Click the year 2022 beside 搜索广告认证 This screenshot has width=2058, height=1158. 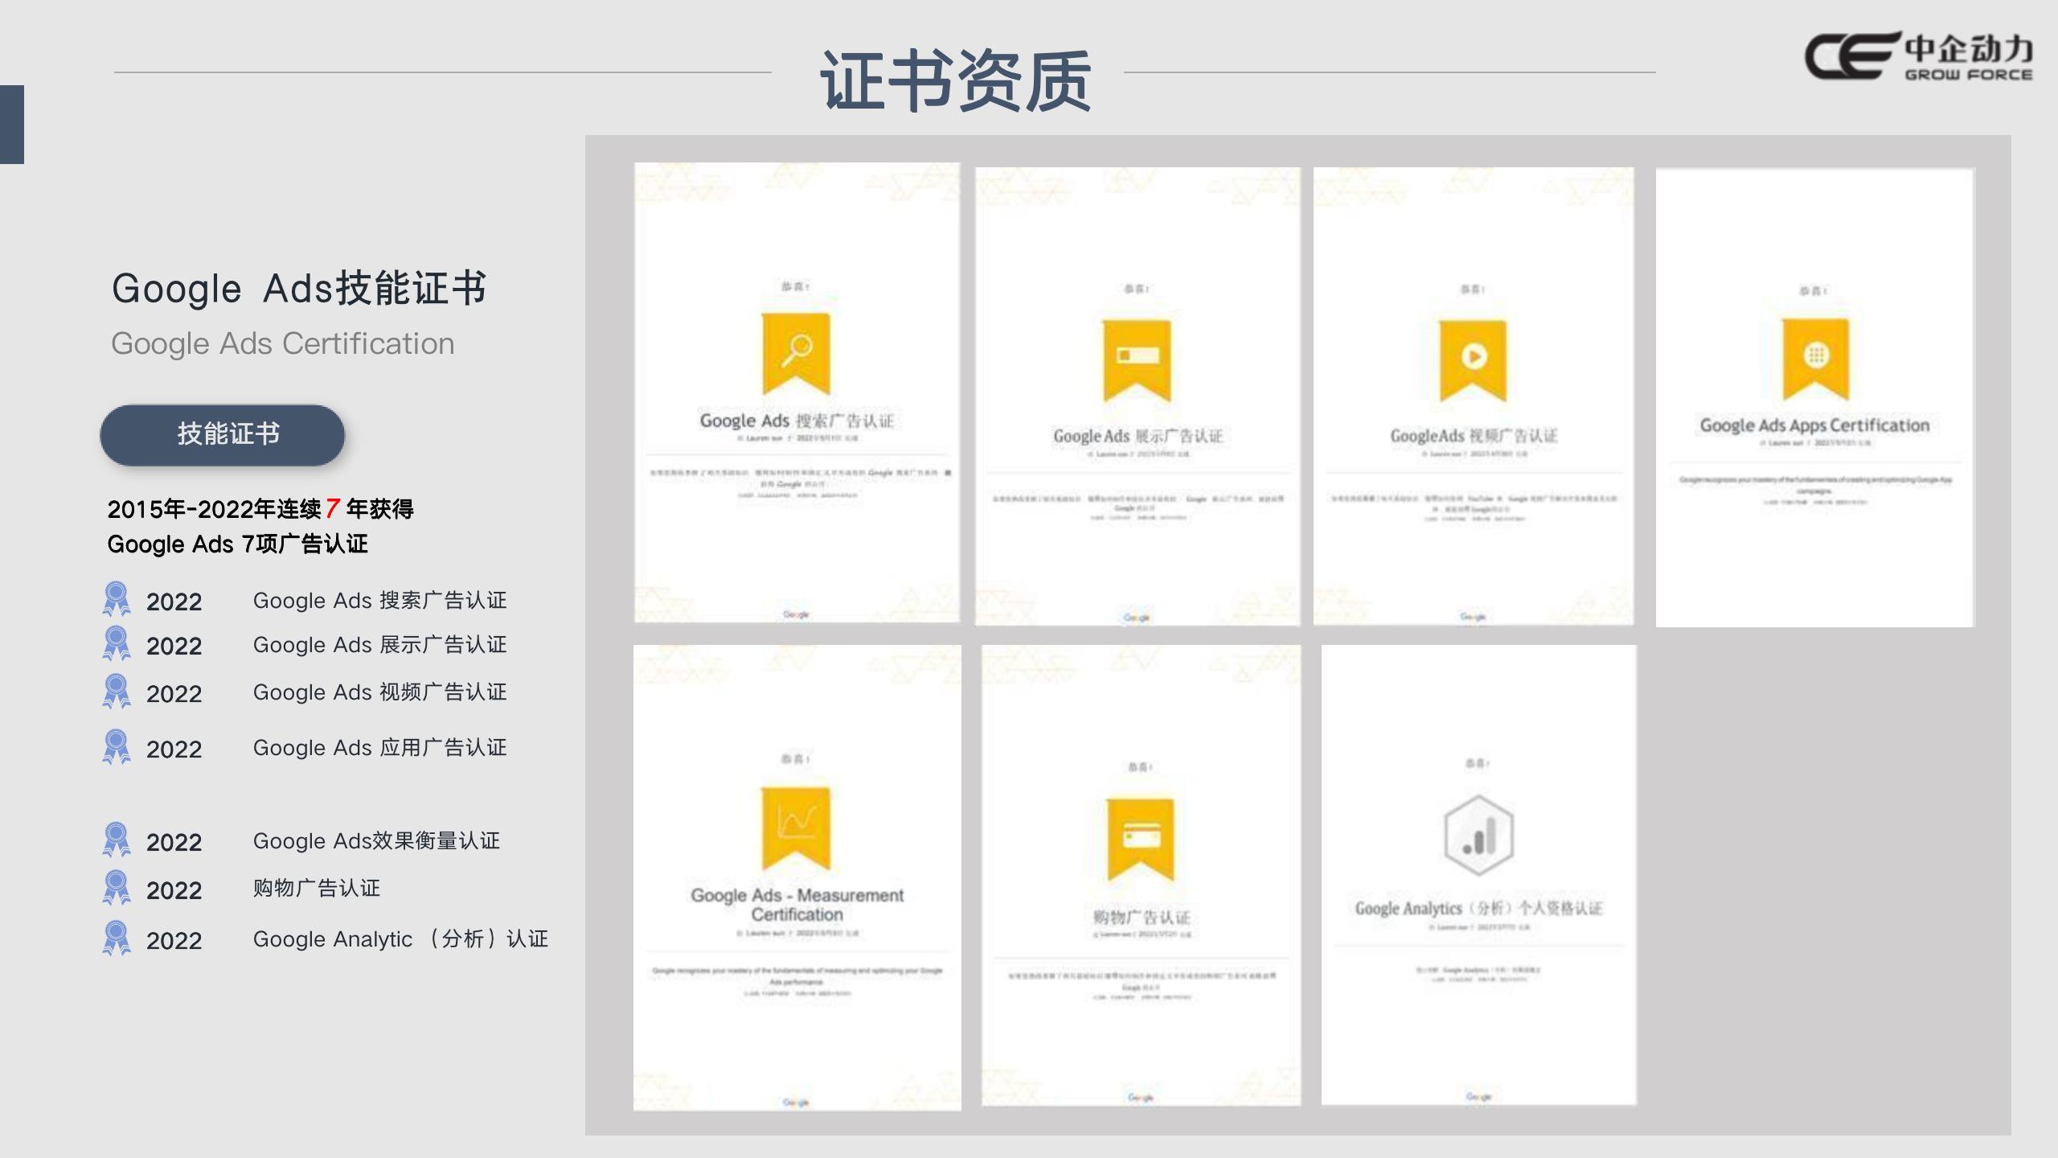(174, 602)
